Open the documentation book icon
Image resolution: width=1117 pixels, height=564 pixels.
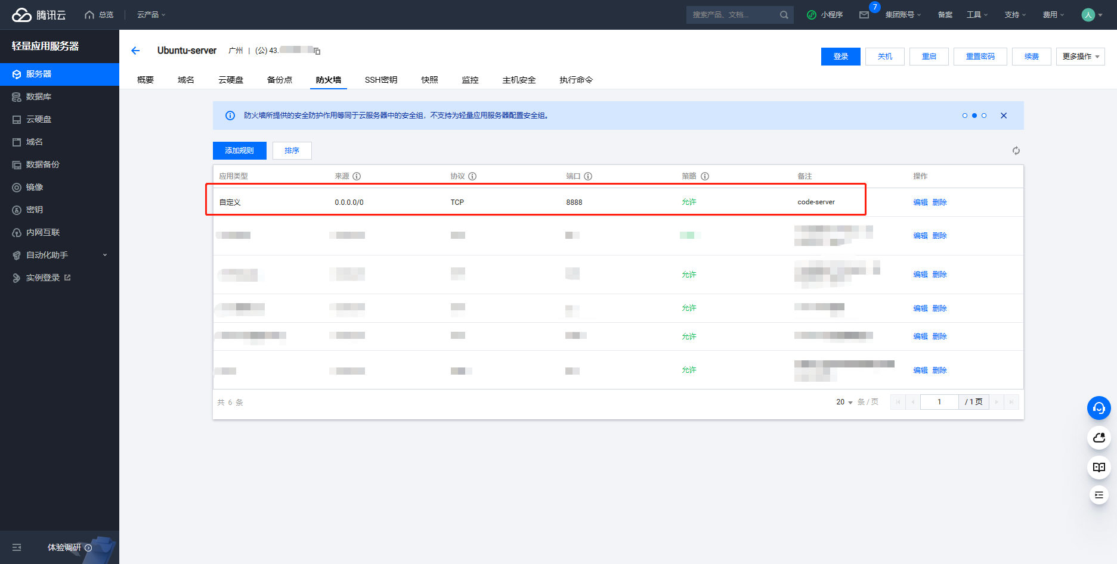click(1099, 468)
